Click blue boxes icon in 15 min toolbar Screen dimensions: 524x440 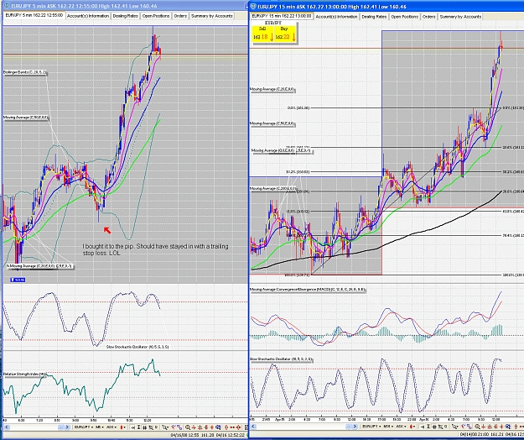[x=470, y=427]
